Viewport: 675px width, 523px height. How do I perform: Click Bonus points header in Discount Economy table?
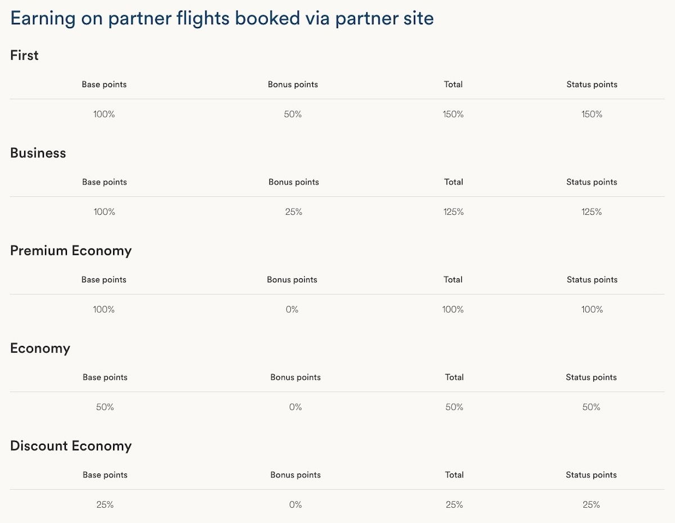click(295, 475)
